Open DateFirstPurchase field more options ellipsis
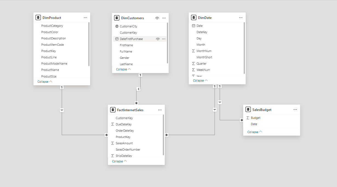Image resolution: width=337 pixels, height=187 pixels. coord(164,39)
